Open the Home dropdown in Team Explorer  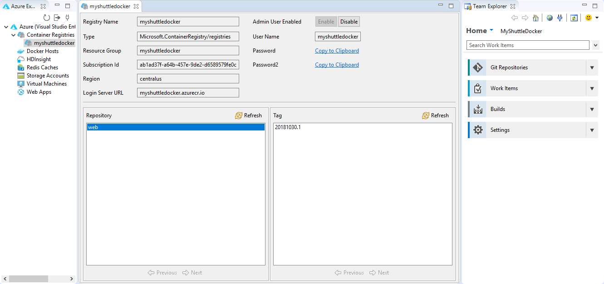[491, 30]
